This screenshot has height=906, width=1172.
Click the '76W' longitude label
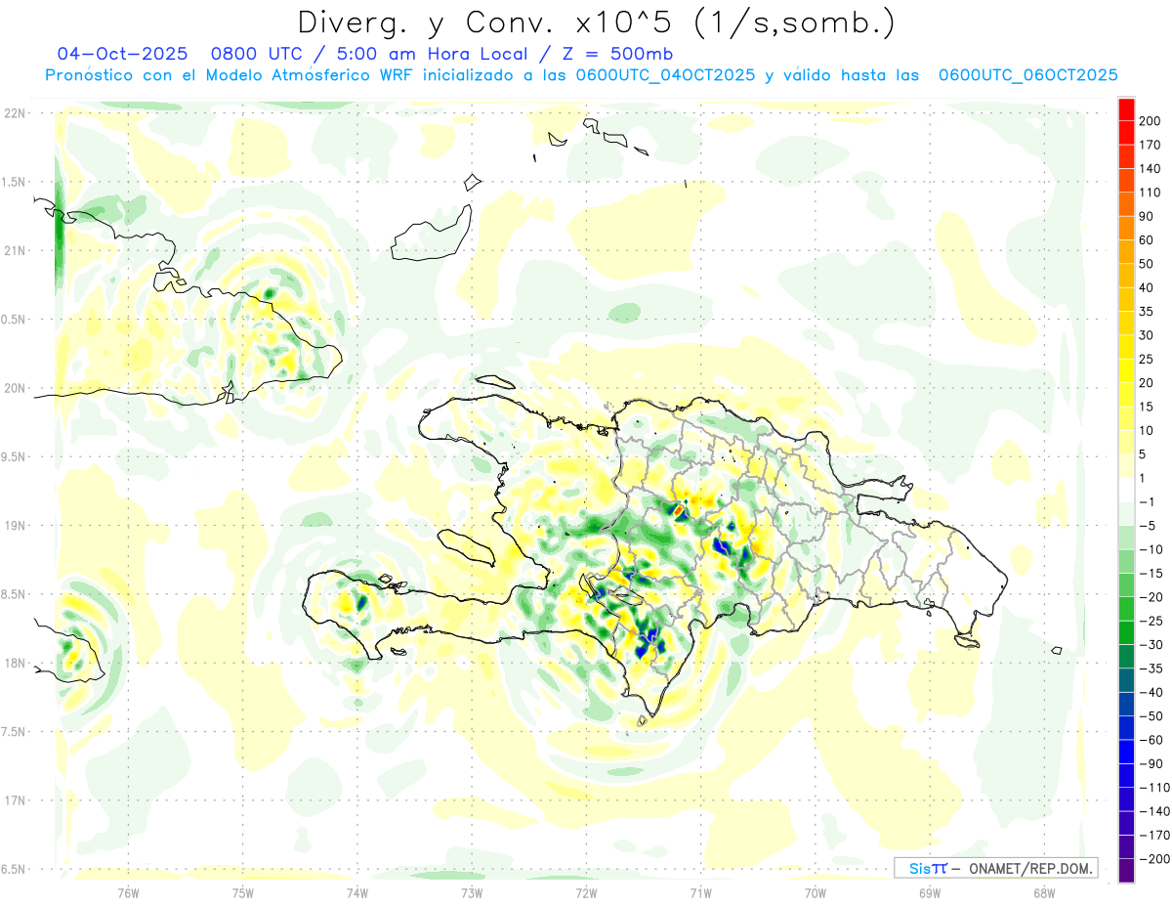point(128,891)
